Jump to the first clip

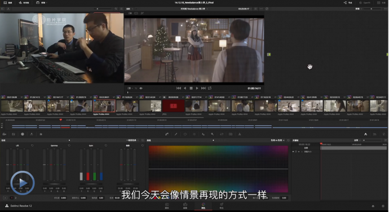click(x=178, y=88)
